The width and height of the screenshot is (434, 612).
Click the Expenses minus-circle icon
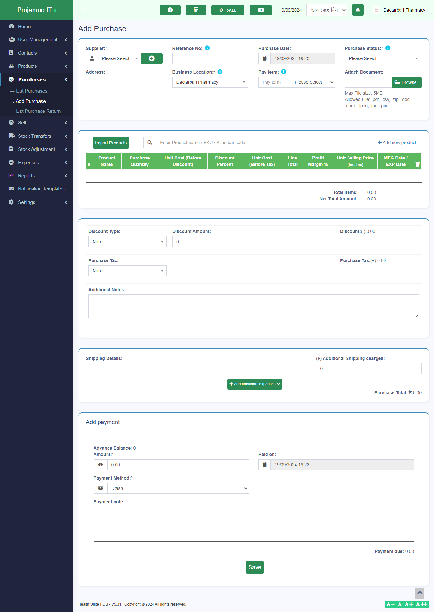tap(11, 162)
